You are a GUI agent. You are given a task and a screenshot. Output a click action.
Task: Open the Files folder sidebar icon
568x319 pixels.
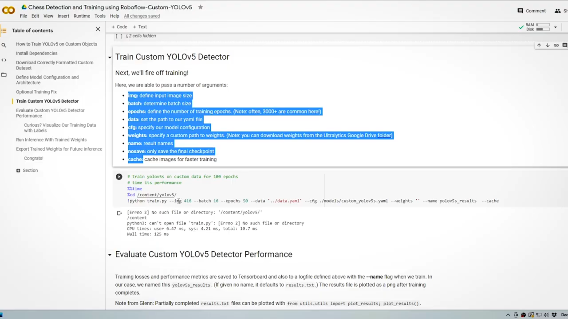[4, 75]
